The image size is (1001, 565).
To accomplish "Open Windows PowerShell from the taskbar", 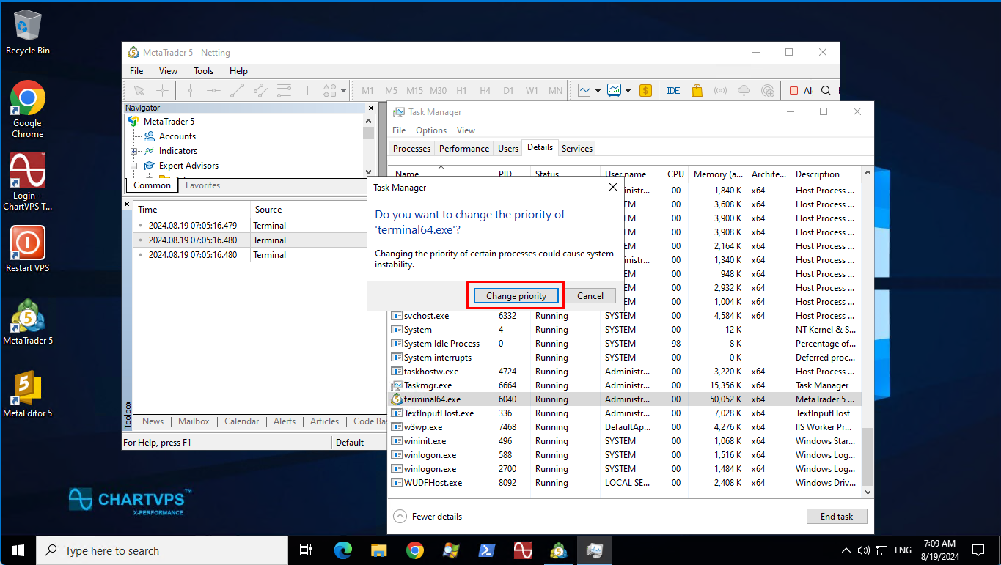I will point(486,550).
